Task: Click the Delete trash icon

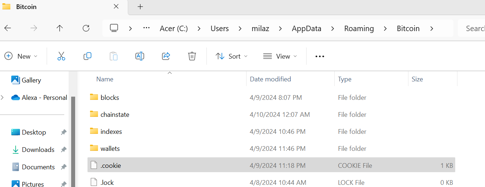Action: pos(192,56)
